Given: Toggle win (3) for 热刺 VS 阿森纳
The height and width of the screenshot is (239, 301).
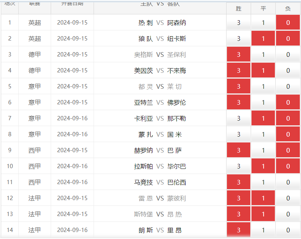Looking at the screenshot, I should tap(239, 23).
